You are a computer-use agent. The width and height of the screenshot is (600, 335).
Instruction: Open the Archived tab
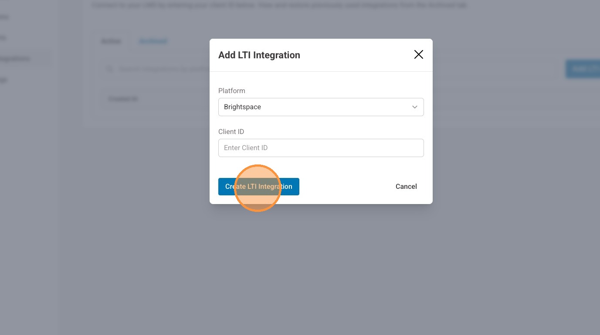(x=153, y=41)
